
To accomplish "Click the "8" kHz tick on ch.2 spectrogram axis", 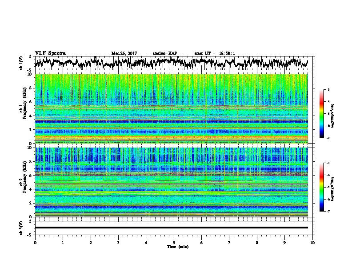I will (x=31, y=162).
